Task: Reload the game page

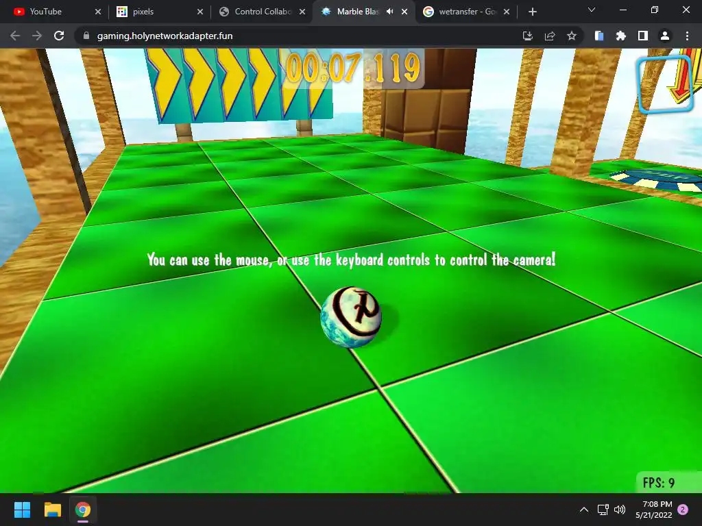Action: [59, 36]
